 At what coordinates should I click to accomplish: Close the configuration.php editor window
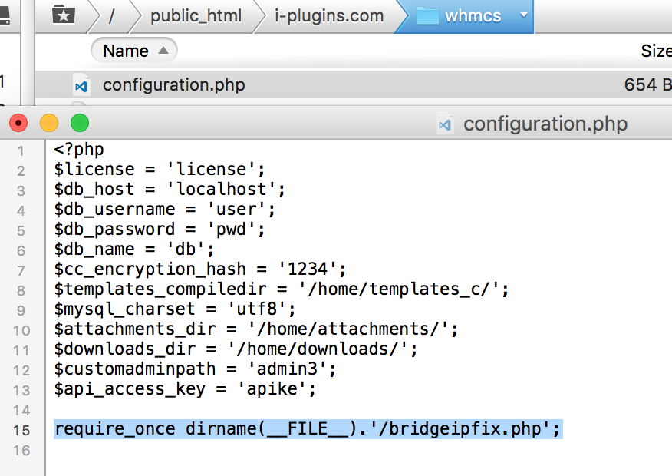(x=18, y=124)
